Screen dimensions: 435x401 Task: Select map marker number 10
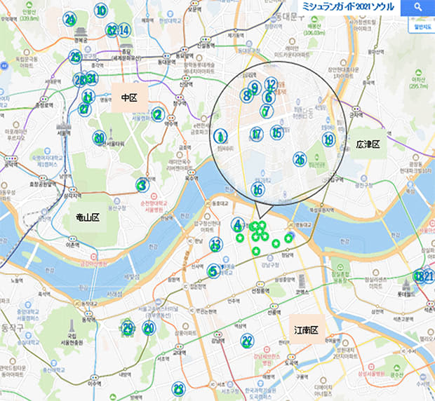101,11
